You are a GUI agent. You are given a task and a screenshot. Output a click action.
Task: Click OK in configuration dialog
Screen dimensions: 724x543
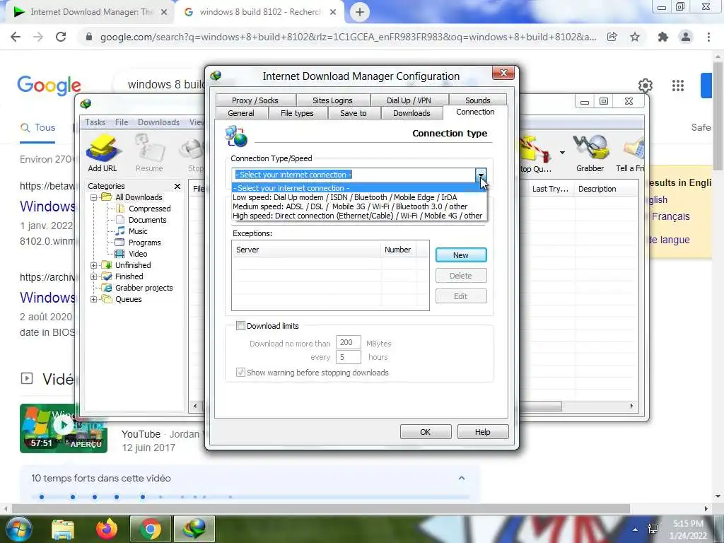click(425, 432)
